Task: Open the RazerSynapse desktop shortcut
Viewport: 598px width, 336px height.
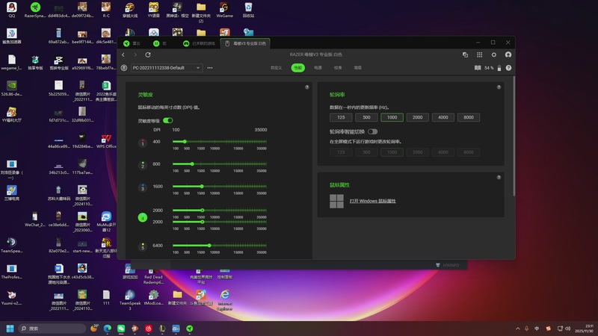Action: 35,10
